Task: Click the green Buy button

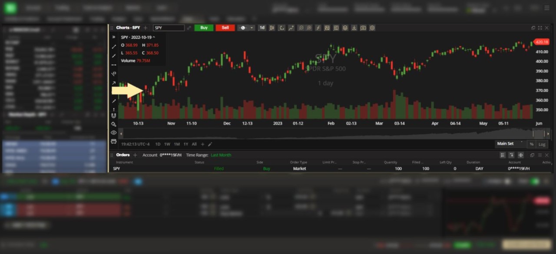Action: (x=204, y=28)
